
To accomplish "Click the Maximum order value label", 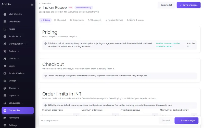I will point(92,110).
